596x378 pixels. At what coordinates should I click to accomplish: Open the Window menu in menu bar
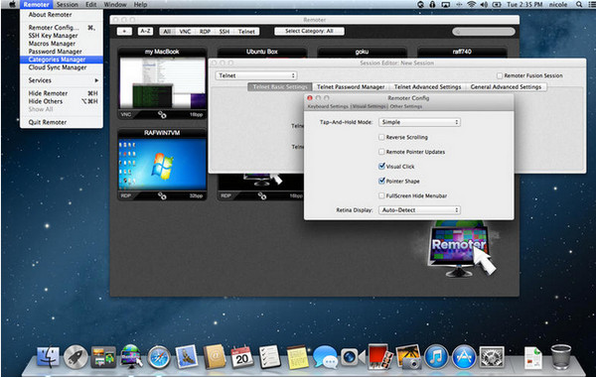point(115,5)
